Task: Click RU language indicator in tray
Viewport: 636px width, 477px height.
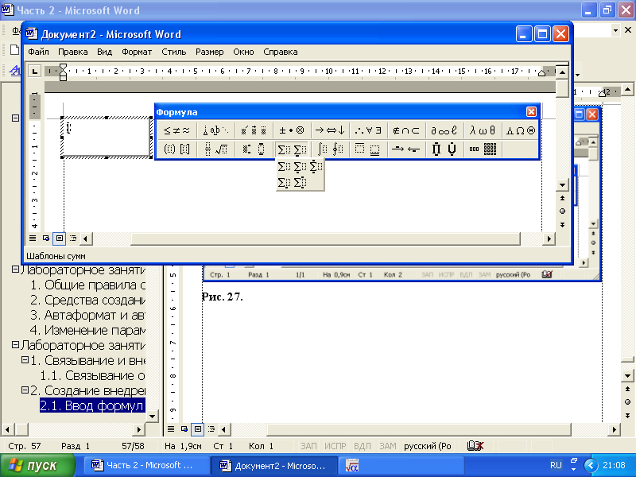Action: click(x=556, y=465)
